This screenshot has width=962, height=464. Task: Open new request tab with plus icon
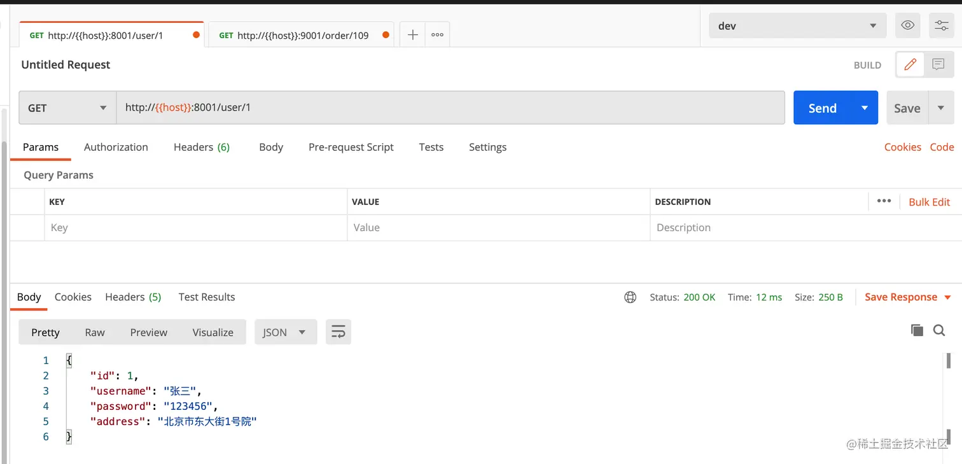(412, 35)
